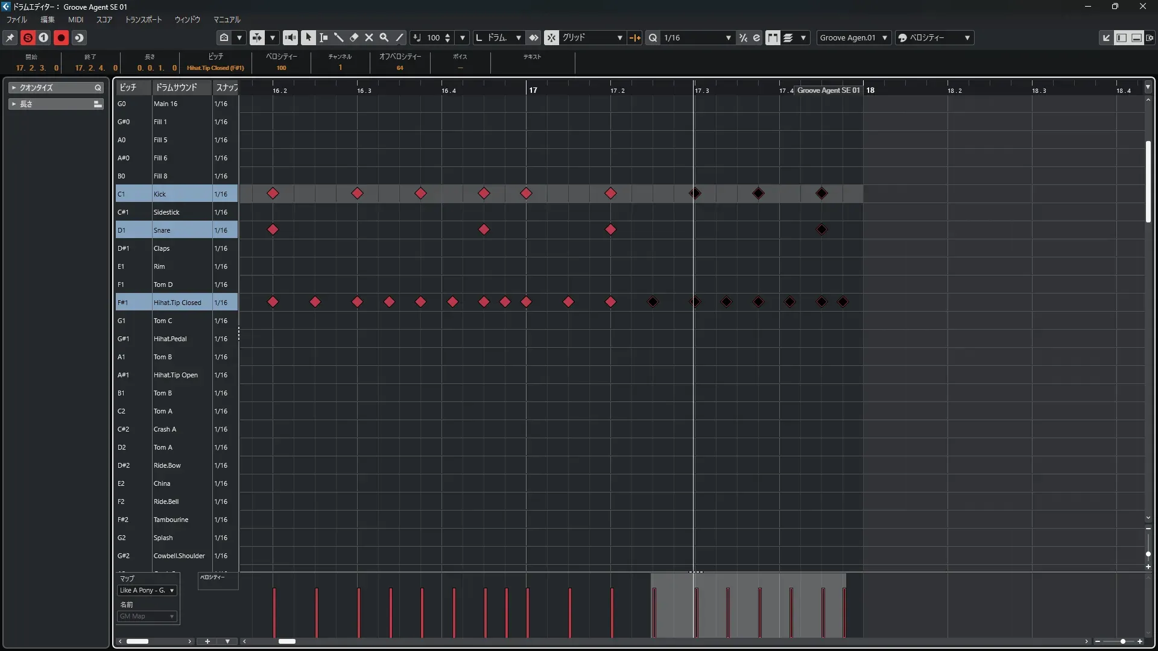Toggle the Solo Editor button
1158x651 pixels.
(x=28, y=37)
